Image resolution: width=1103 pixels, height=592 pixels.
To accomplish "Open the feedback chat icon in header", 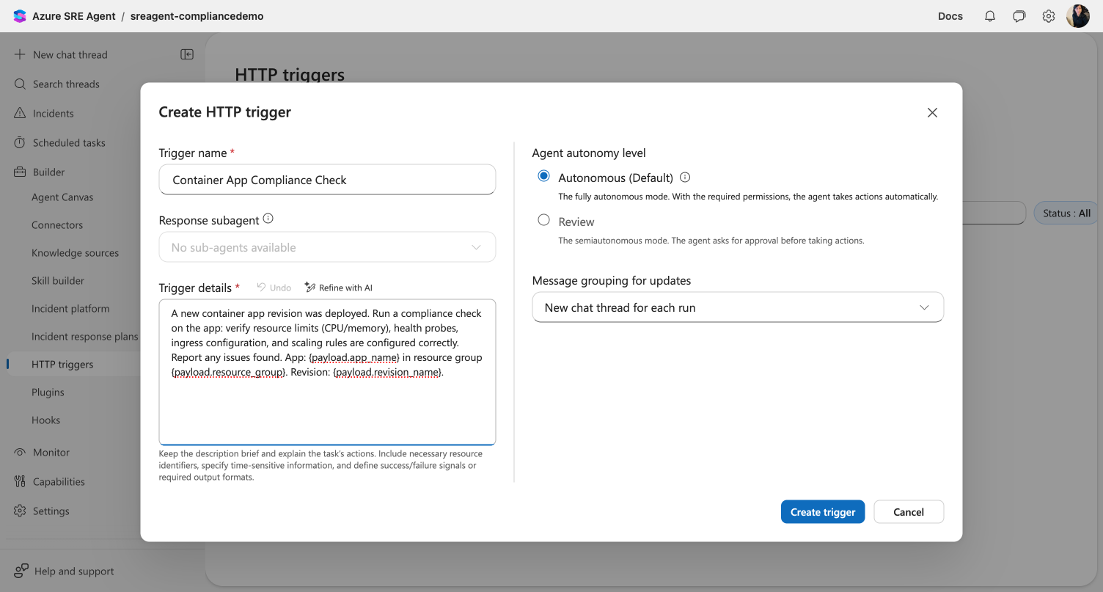I will click(x=1019, y=16).
